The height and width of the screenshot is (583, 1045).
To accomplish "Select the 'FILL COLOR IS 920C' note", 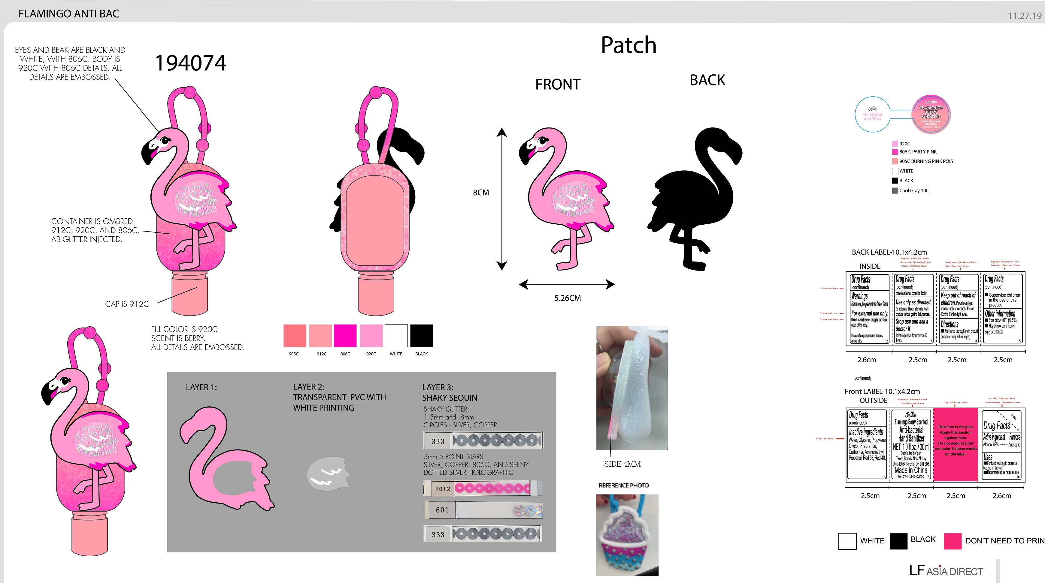I will click(198, 338).
